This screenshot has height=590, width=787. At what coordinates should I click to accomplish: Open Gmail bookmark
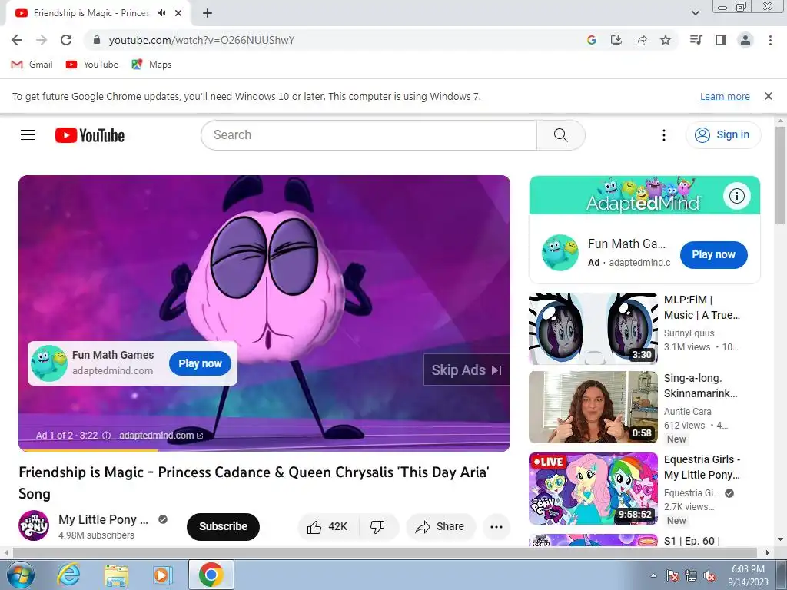pyautogui.click(x=32, y=65)
